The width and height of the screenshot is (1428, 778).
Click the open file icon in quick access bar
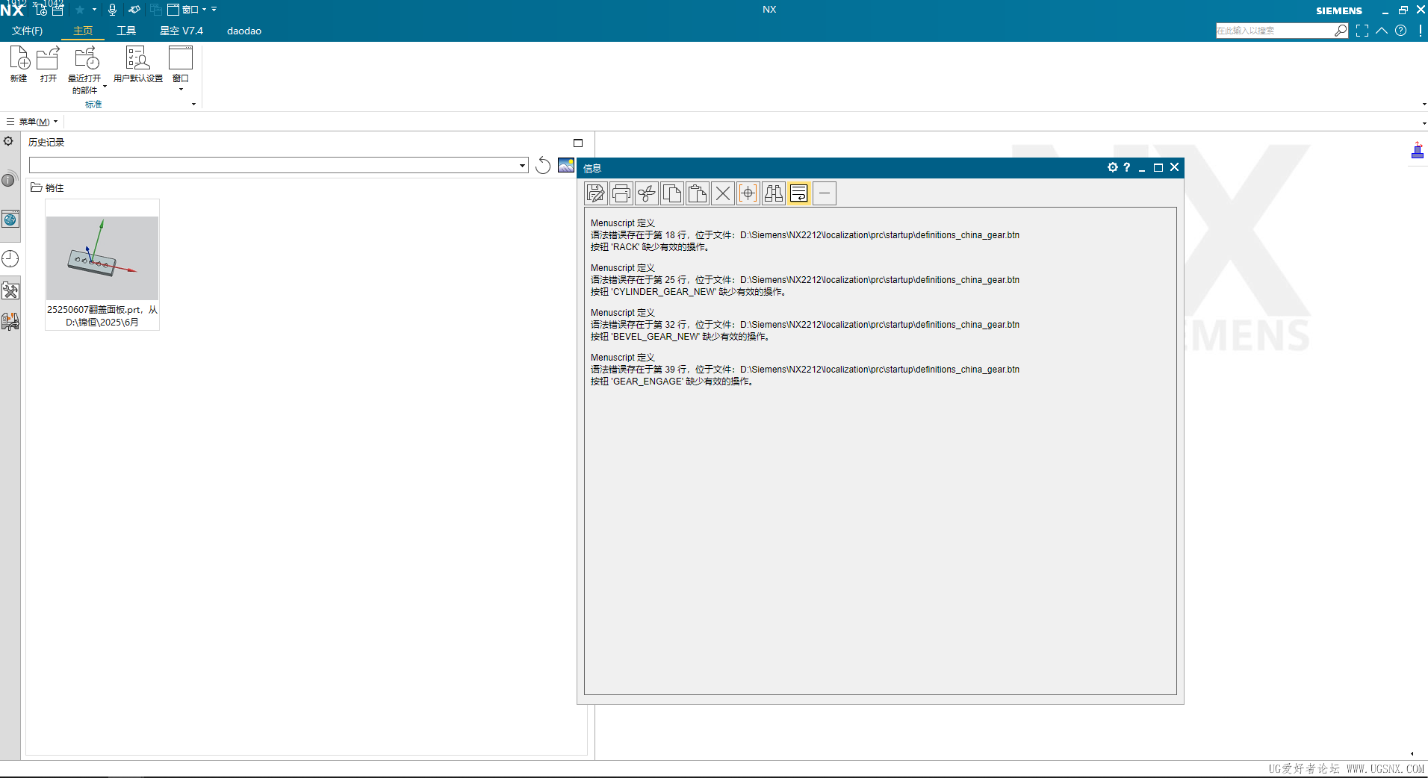58,10
